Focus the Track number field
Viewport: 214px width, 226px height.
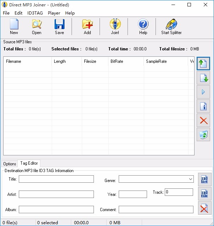pos(179,192)
